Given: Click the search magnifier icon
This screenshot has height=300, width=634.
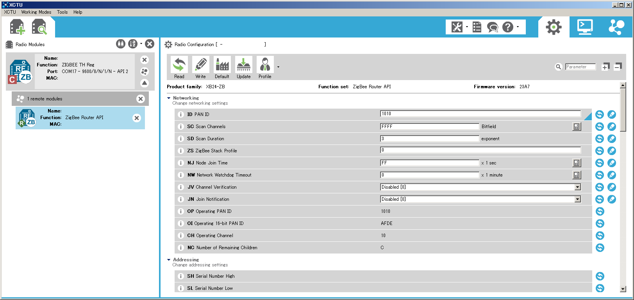Looking at the screenshot, I should 558,67.
